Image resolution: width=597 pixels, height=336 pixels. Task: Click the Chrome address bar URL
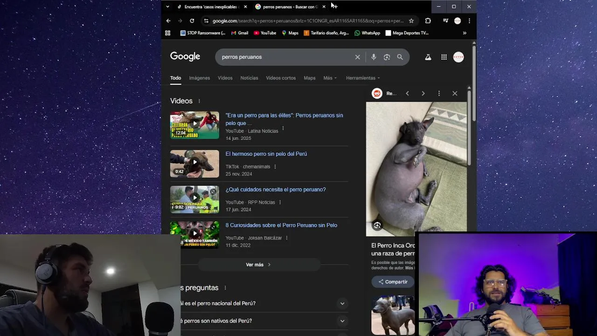308,21
